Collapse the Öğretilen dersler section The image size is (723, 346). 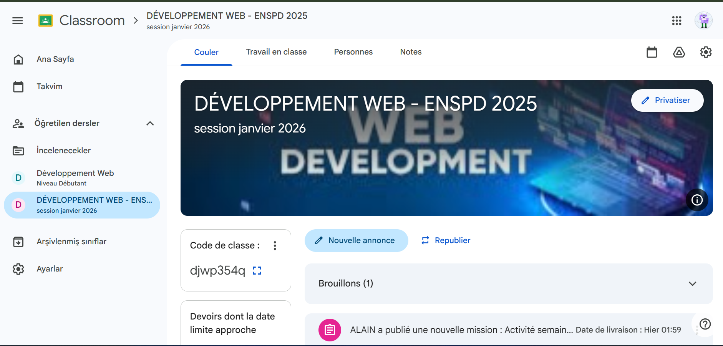(150, 123)
